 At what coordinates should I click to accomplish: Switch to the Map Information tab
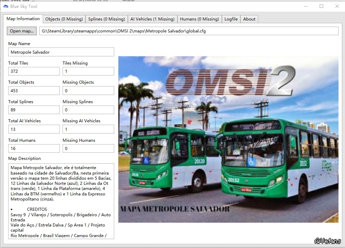(x=23, y=19)
